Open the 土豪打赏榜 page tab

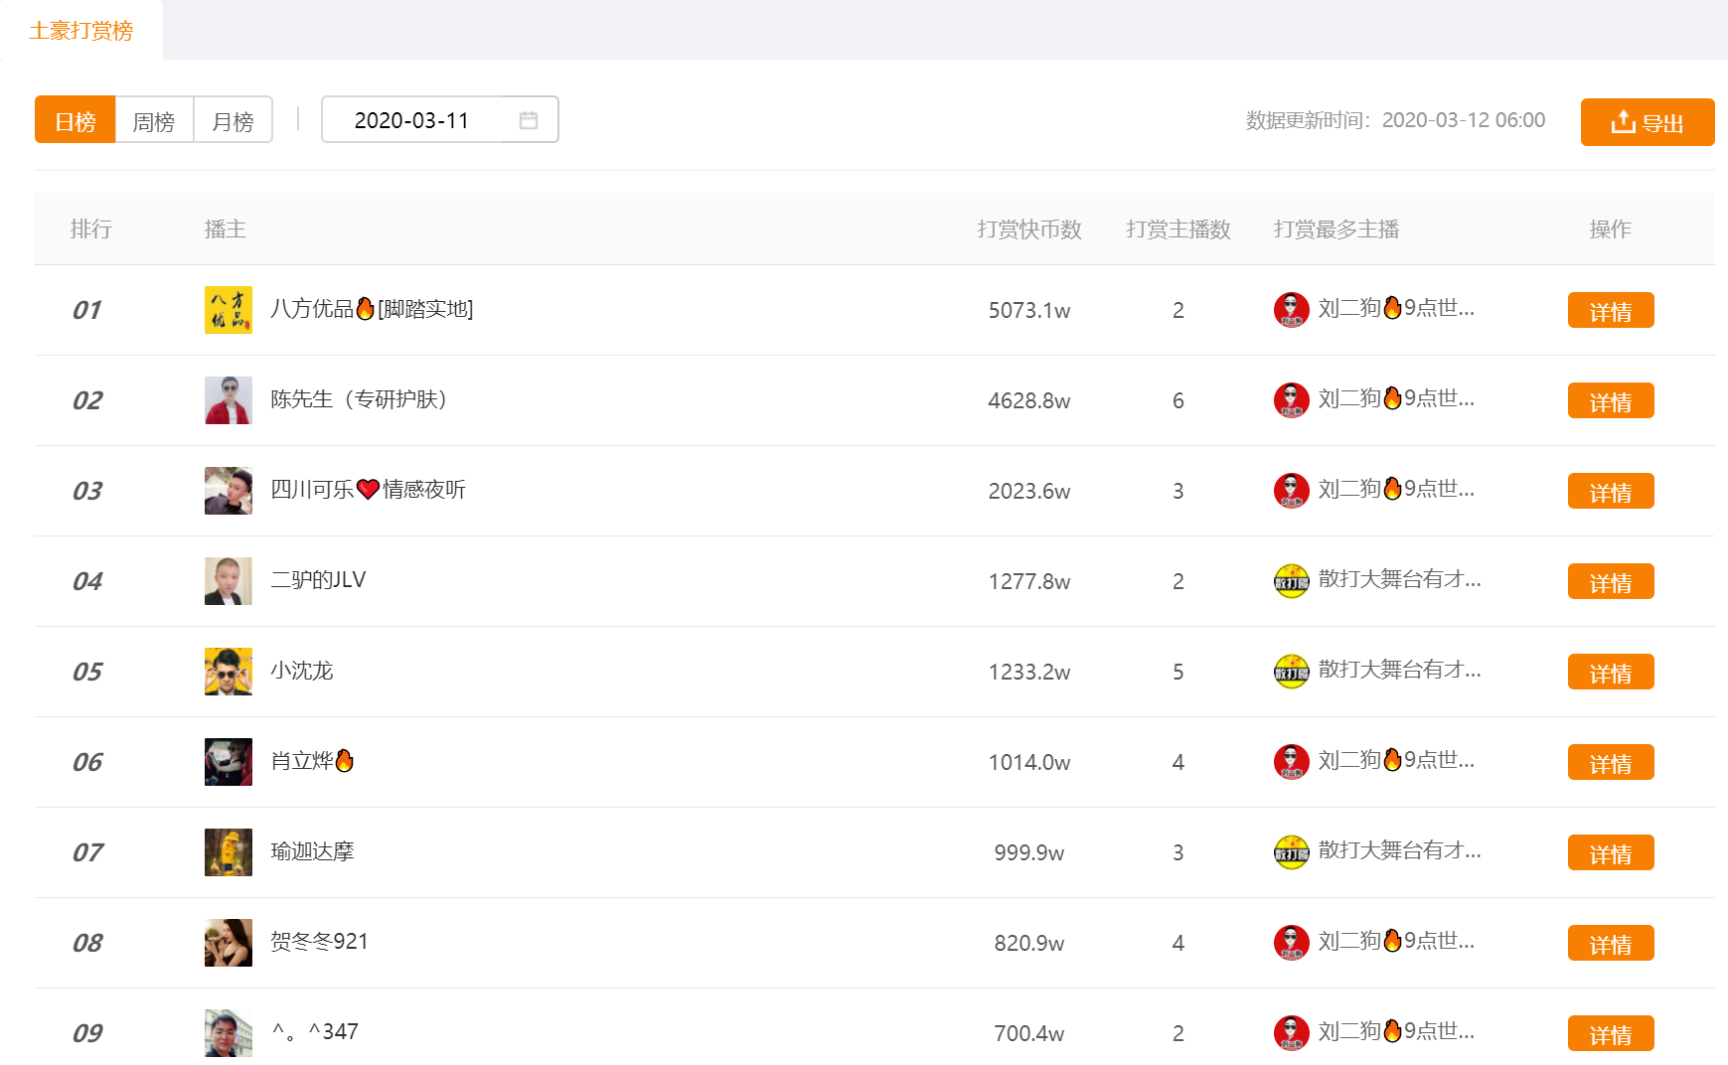tap(81, 31)
